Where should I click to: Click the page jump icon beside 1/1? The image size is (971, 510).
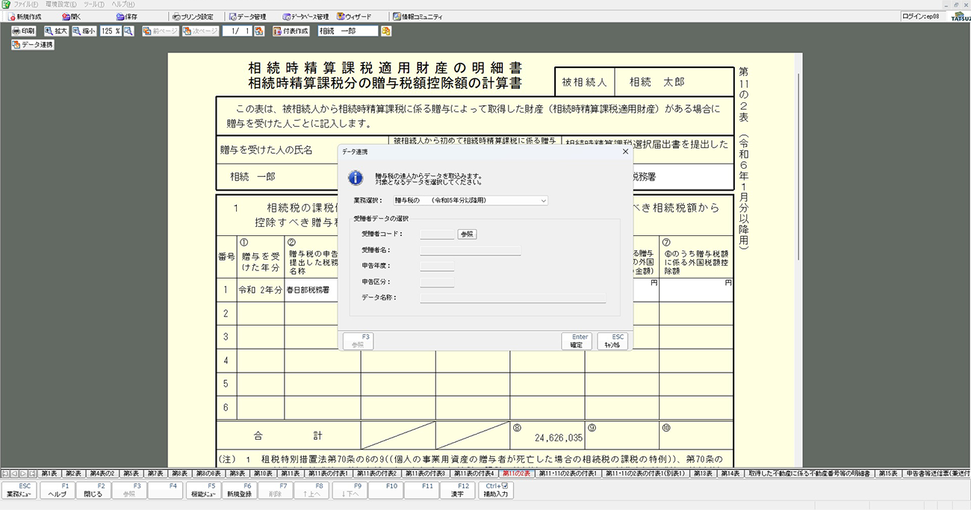click(259, 31)
